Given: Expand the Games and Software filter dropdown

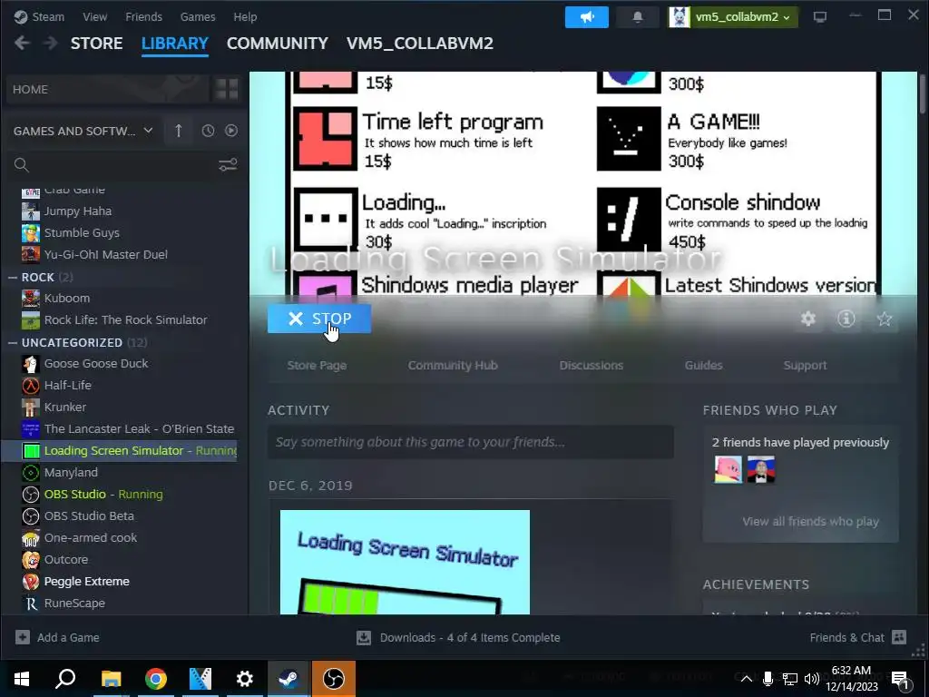Looking at the screenshot, I should click(x=83, y=131).
